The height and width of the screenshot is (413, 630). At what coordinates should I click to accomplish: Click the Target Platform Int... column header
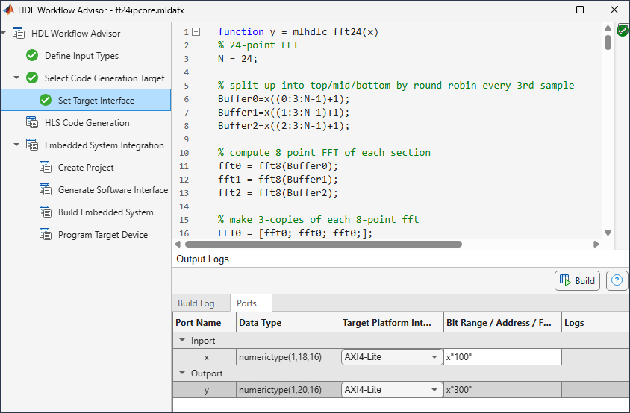pyautogui.click(x=392, y=323)
